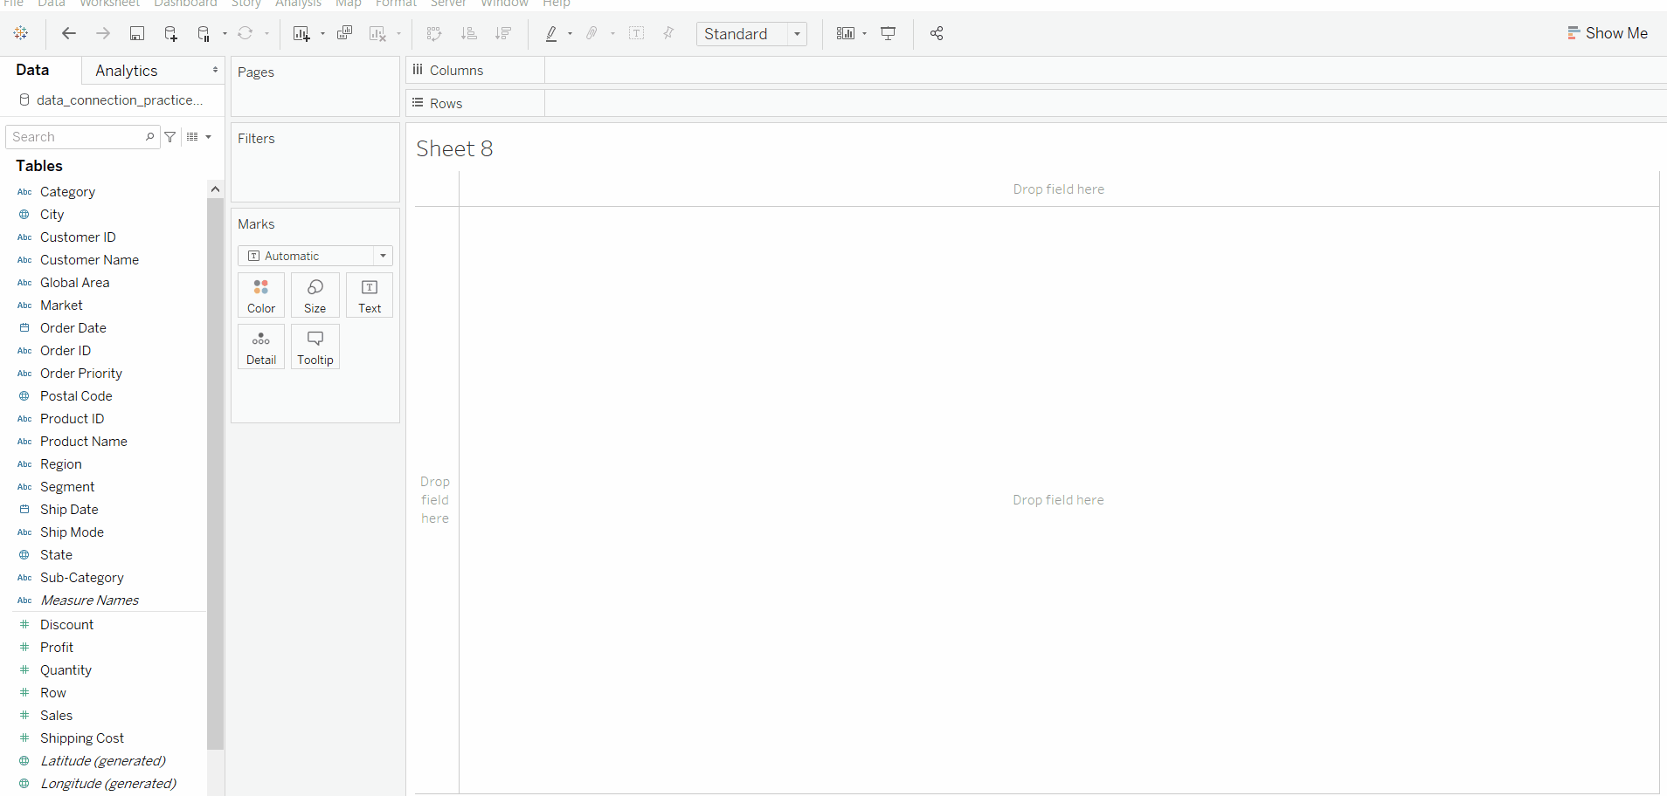Click the Text marks button

tap(370, 295)
